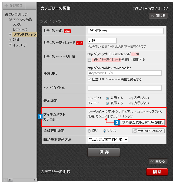
Task: Select the すべての商品 tree node
Action: 22,19
